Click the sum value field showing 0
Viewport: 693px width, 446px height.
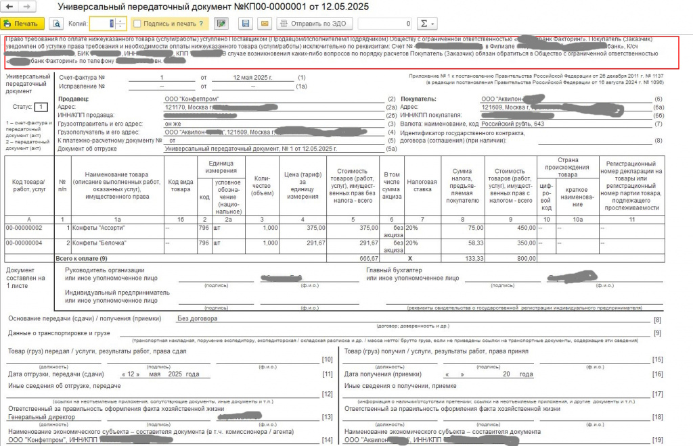385,24
